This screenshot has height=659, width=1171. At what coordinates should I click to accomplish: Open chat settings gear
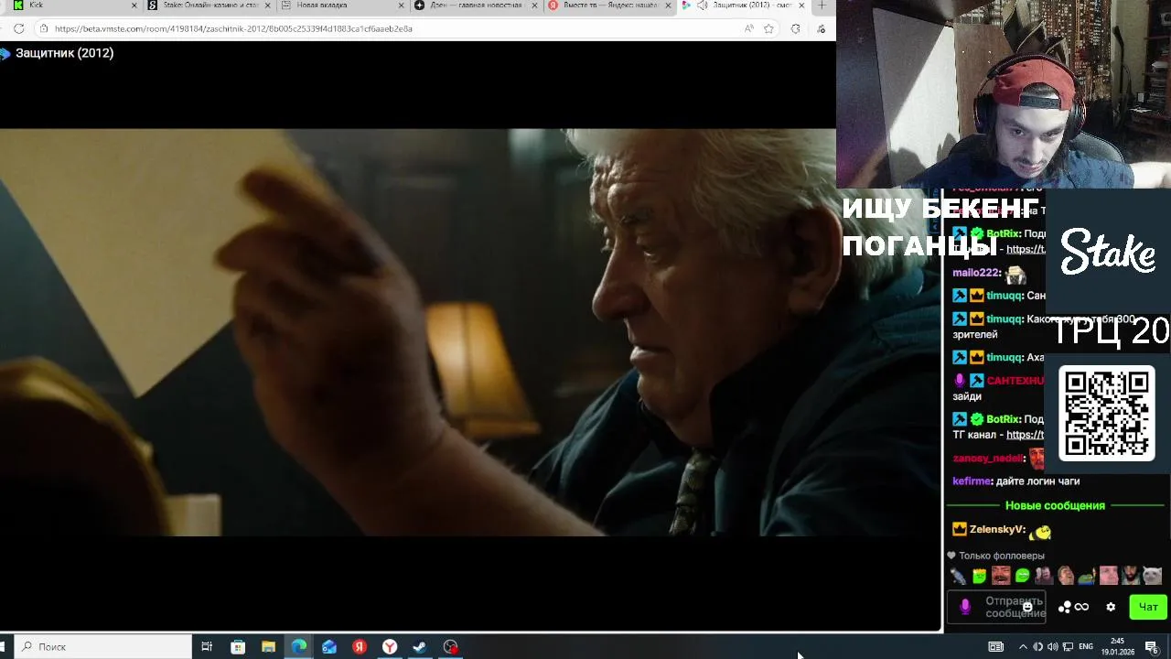coord(1111,607)
